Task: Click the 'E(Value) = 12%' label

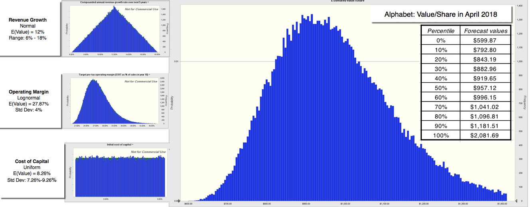Action: pos(28,32)
